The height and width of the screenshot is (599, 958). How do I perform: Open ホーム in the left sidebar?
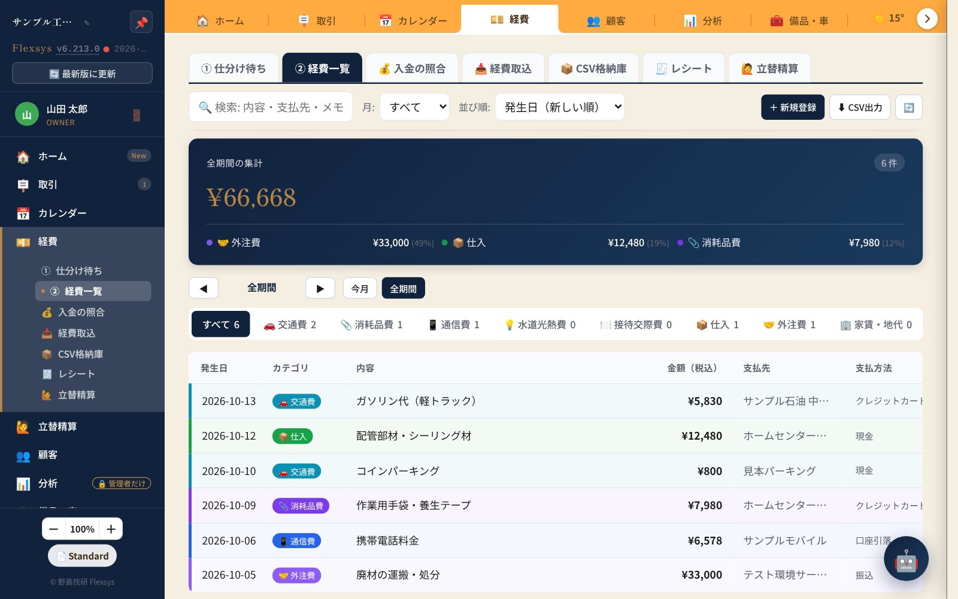click(82, 156)
